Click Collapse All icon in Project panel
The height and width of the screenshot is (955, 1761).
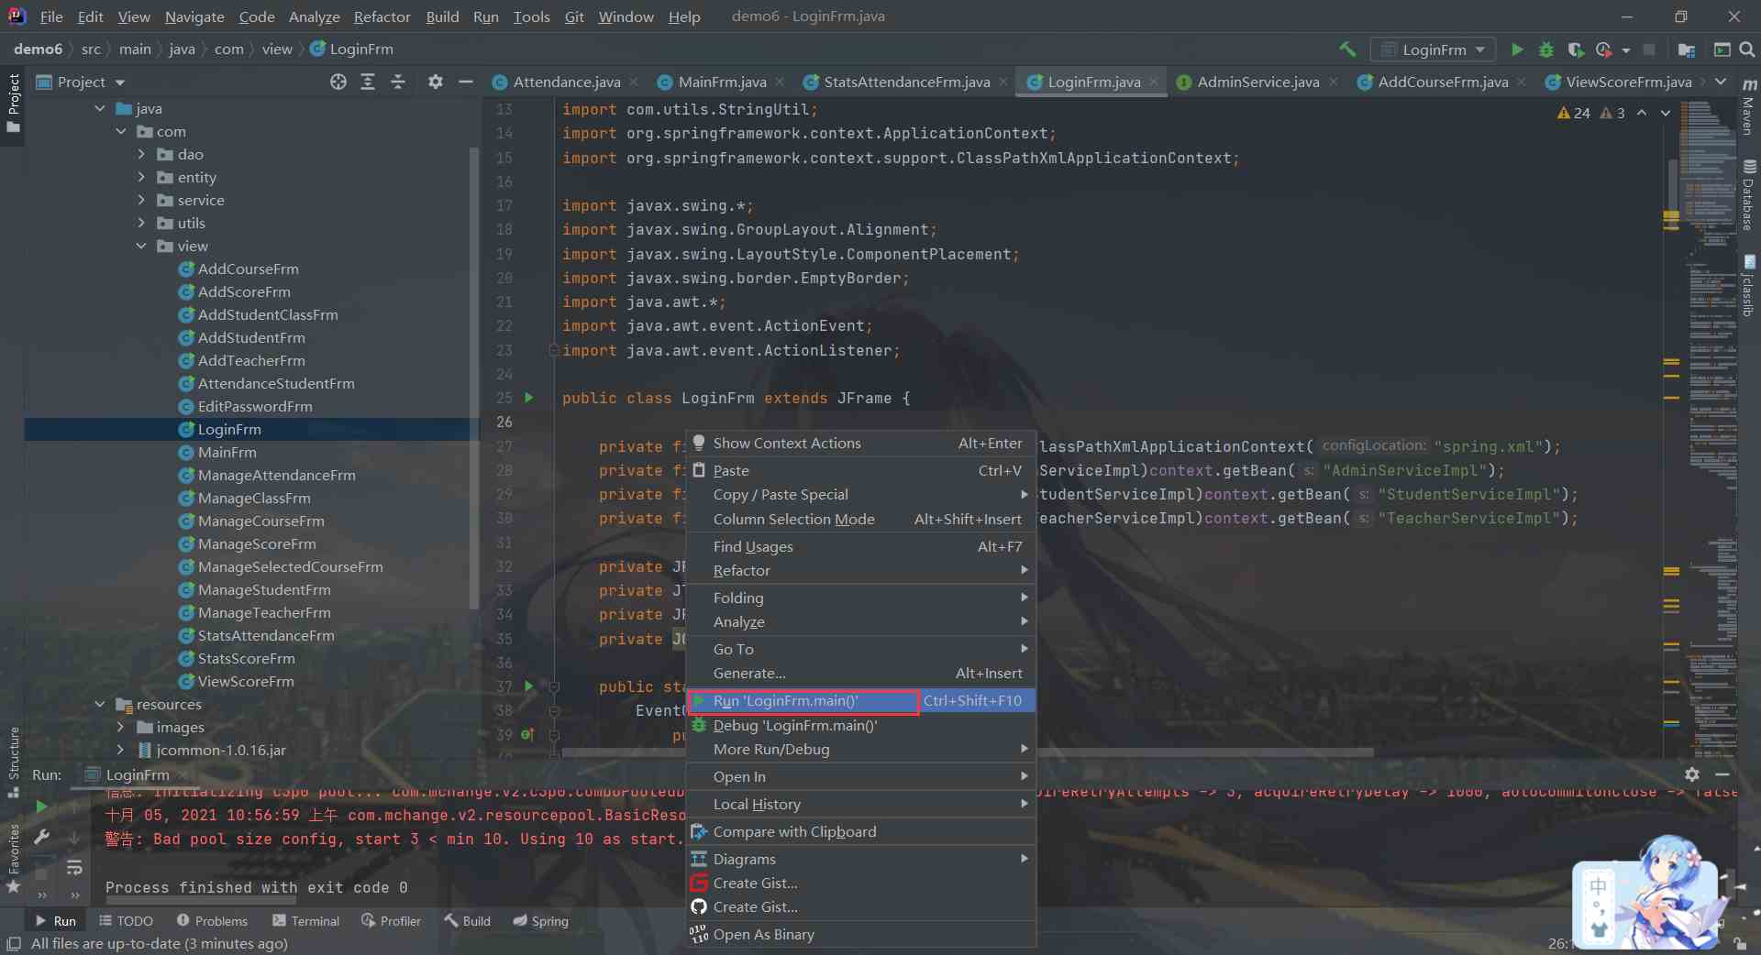tap(398, 82)
